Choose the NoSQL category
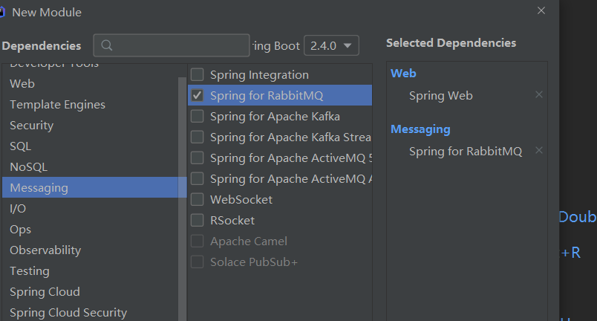Viewport: 597px width, 321px height. pyautogui.click(x=28, y=166)
